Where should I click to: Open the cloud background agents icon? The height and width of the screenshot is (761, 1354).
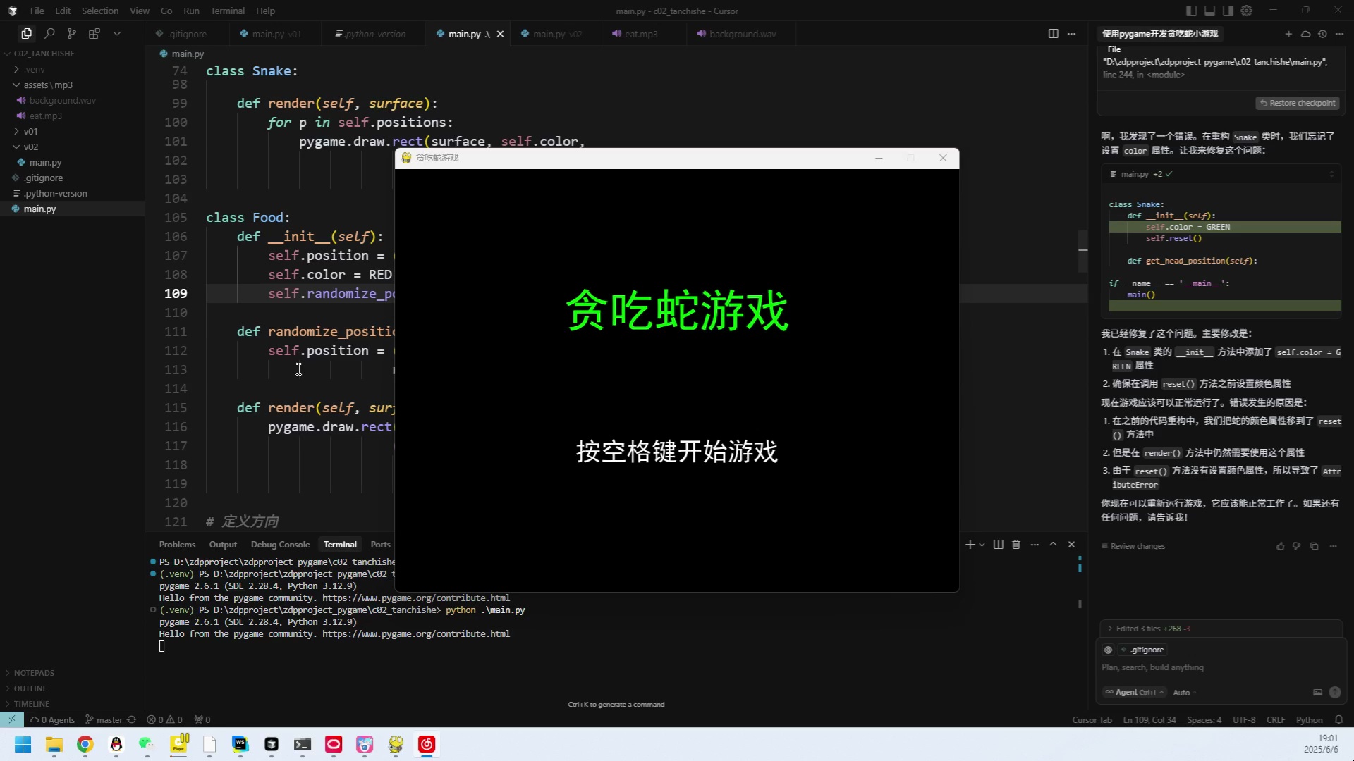(x=1305, y=33)
